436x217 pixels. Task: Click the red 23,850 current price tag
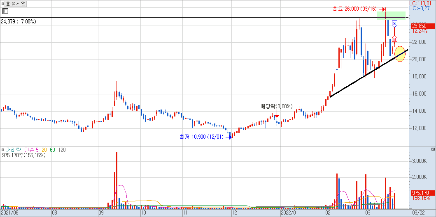pos(422,26)
